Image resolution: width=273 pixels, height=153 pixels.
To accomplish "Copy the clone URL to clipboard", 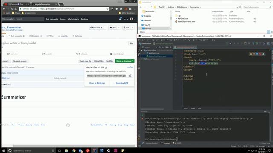I will point(130,76).
